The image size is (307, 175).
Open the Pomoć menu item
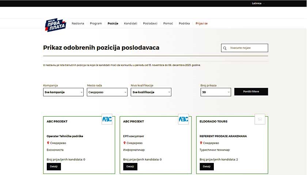point(168,23)
